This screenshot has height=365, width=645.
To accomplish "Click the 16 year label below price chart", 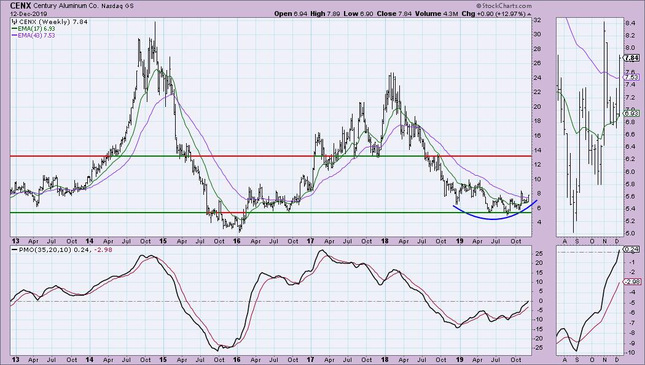I will pos(237,241).
